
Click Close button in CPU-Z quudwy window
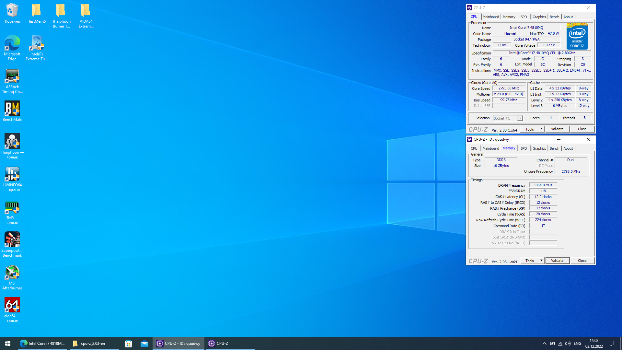click(582, 261)
